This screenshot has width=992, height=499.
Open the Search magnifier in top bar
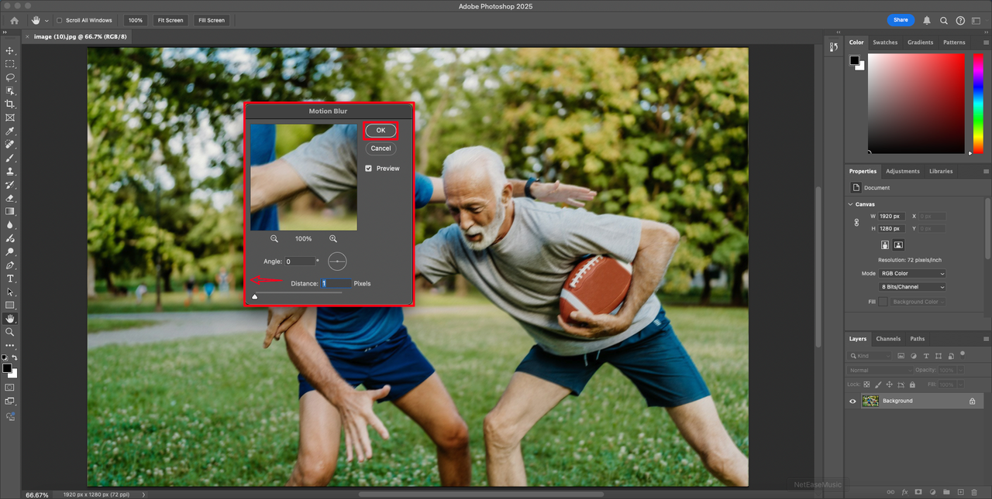[944, 20]
